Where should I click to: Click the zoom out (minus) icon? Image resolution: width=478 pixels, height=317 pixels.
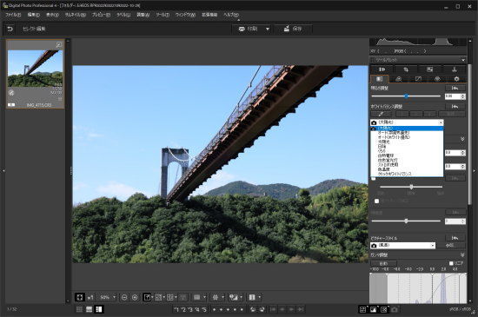point(124,298)
